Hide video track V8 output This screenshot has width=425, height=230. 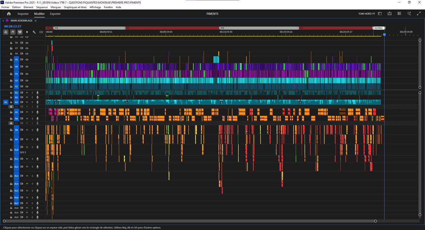click(x=27, y=42)
